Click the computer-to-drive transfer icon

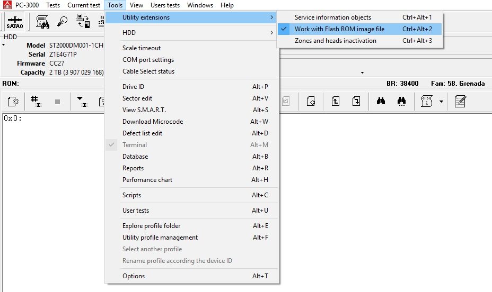83,21
